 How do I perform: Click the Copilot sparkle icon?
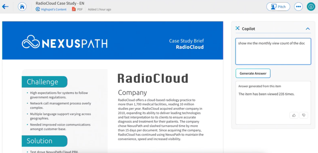[237, 28]
